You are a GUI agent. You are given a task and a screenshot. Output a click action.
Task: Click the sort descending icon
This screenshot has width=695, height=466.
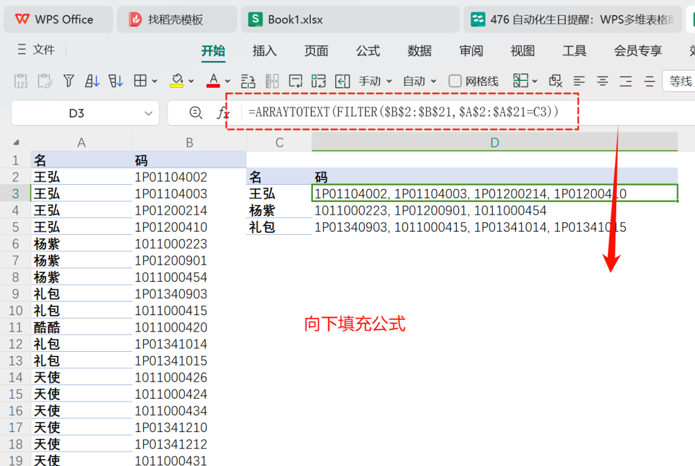115,82
